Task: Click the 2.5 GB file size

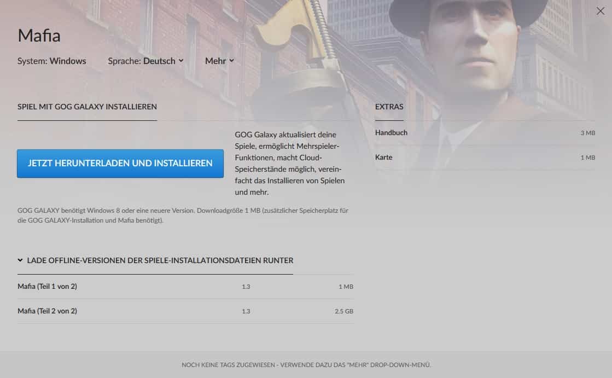Action: click(344, 311)
